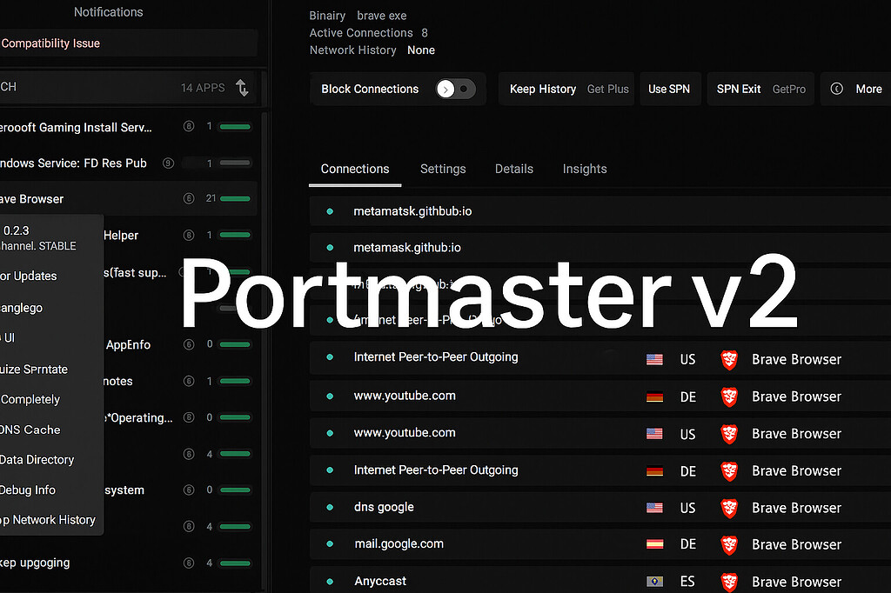Click the info circle icon on the More button
Screen dimensions: 891x593
[x=836, y=89]
